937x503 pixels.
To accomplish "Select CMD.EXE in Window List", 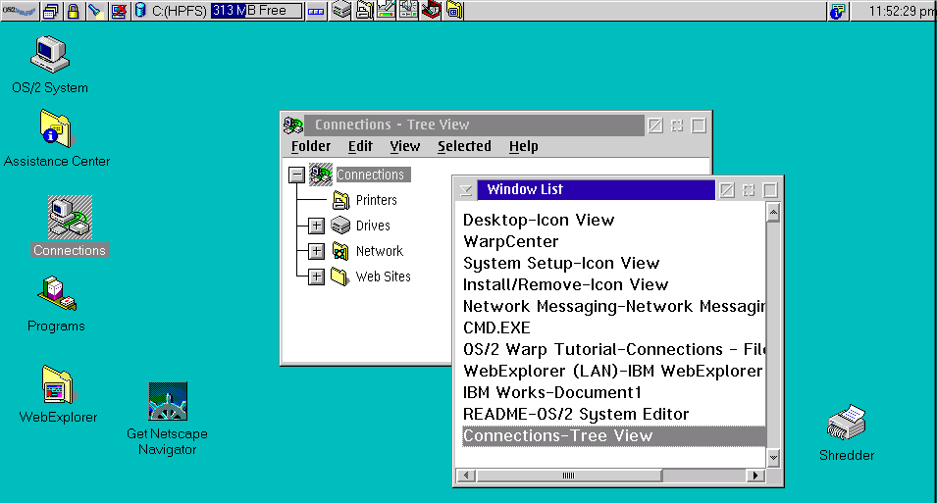I will tap(496, 327).
